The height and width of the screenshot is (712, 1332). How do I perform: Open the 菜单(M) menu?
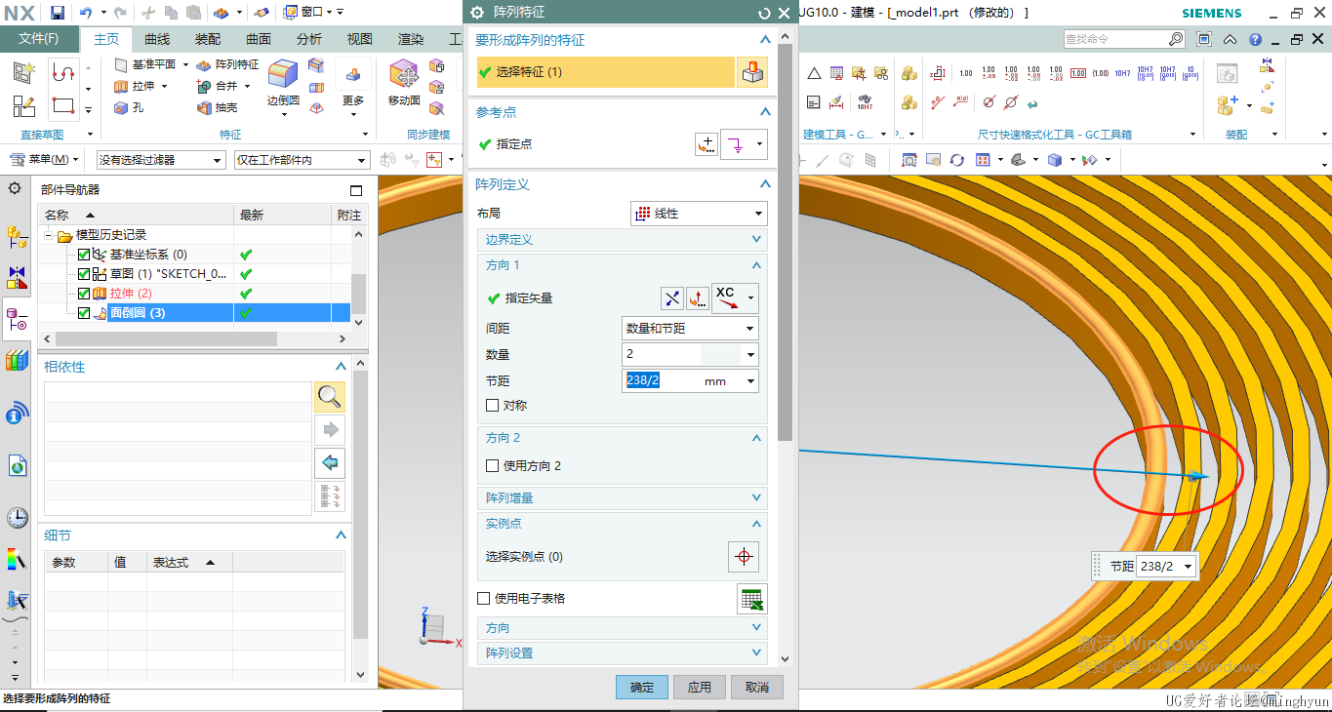43,160
